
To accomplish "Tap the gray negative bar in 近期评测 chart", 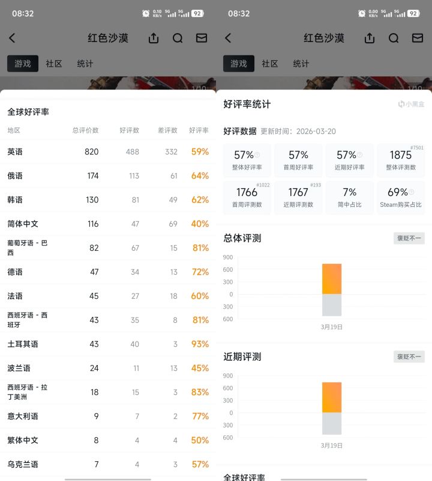I will (x=332, y=423).
